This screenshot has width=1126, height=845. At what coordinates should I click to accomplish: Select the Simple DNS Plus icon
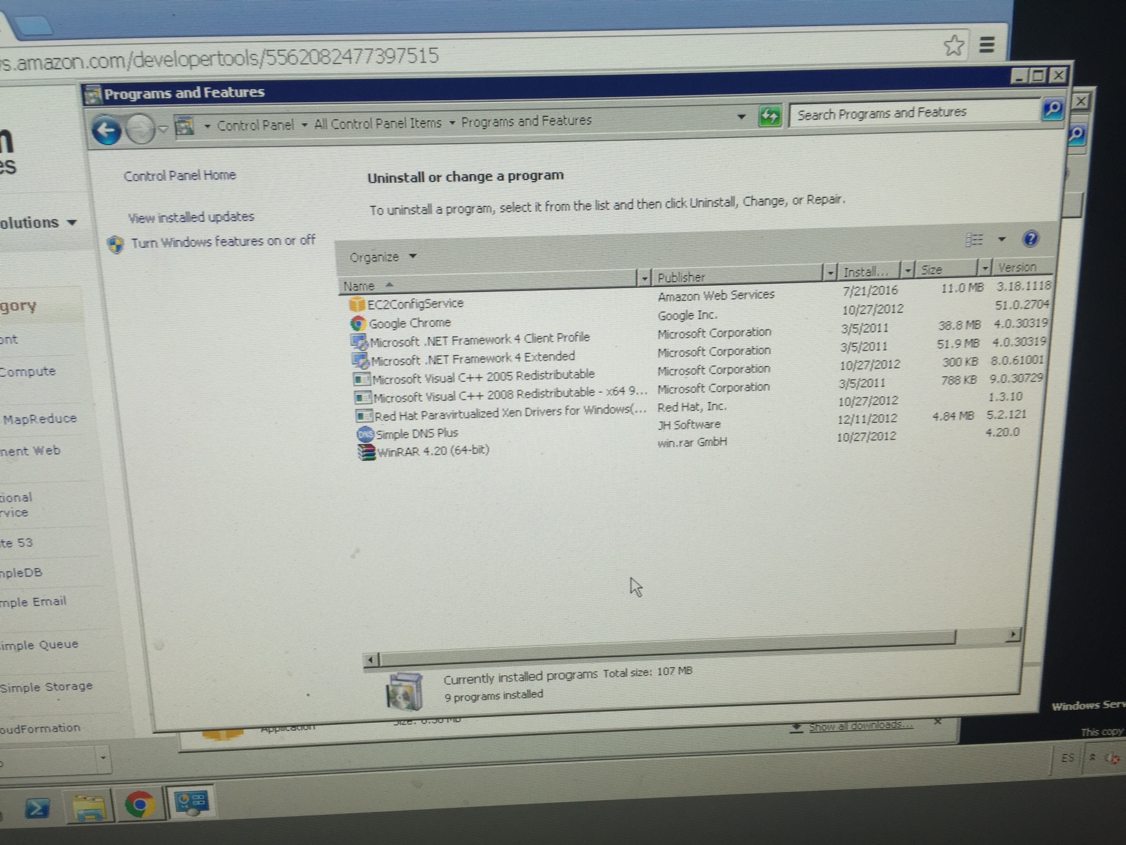(365, 434)
